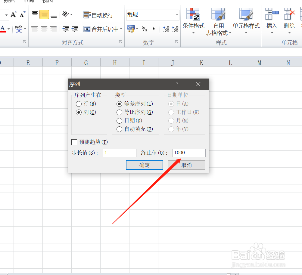Expand the font color dropdown arrow

pyautogui.click(x=9, y=29)
